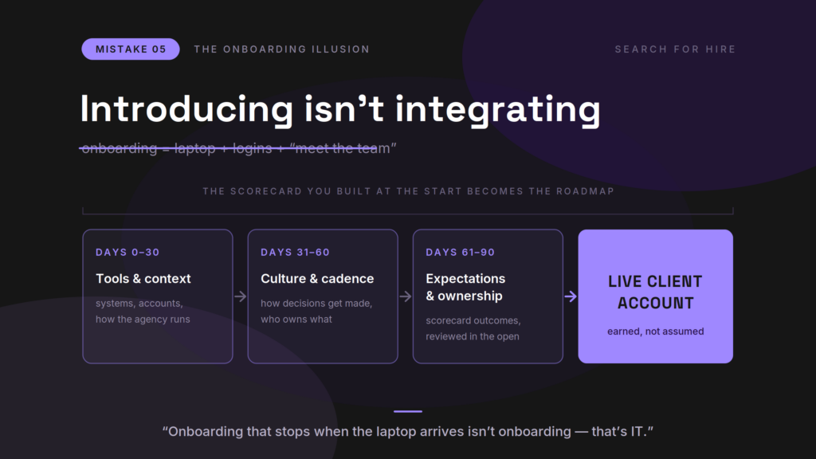Click the 'DAYS 0–30' label
This screenshot has width=816, height=459.
point(127,253)
